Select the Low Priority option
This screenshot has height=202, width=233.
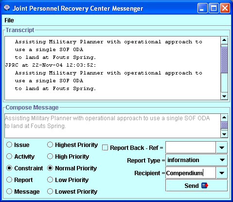tap(50, 180)
